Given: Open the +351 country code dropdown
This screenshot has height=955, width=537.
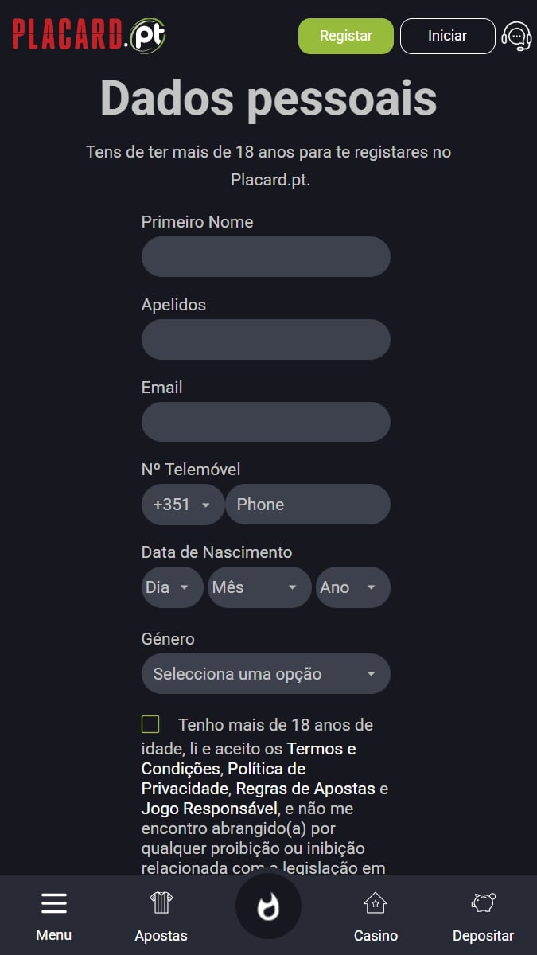Looking at the screenshot, I should (x=182, y=505).
